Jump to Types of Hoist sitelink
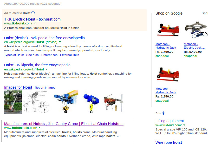The image size is (208, 144). coord(14,55)
